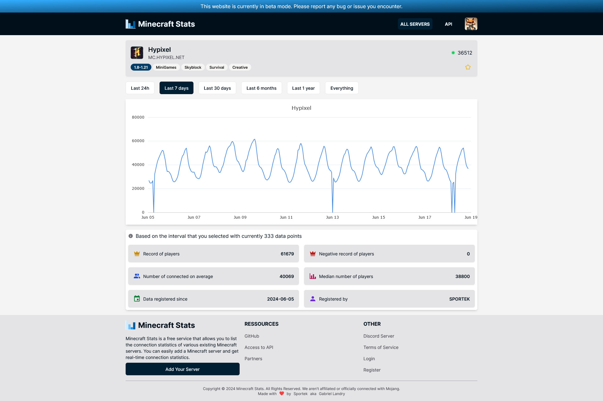603x401 pixels.
Task: Click the purple person Registered by icon
Action: (x=313, y=299)
